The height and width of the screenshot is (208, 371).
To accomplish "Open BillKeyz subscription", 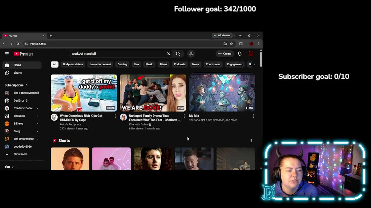I will pos(22,124).
